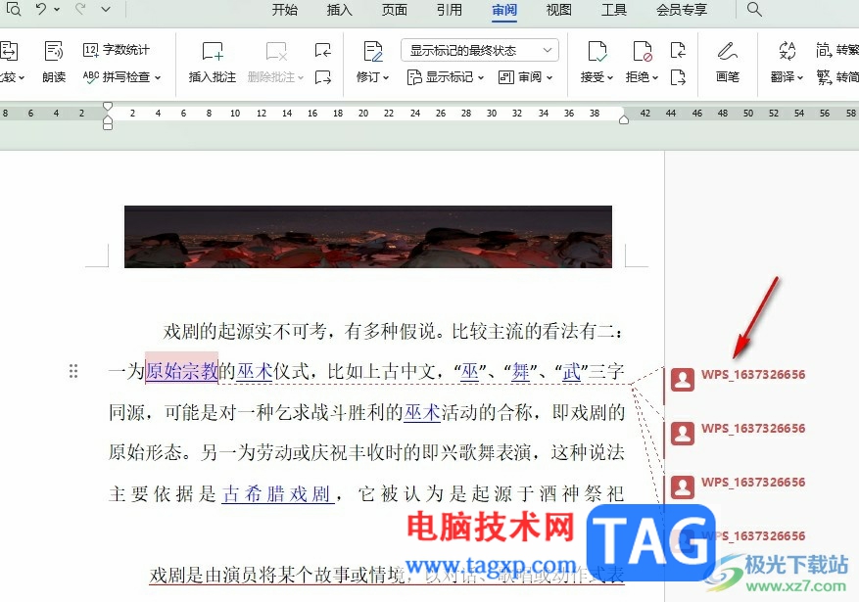Open 字数统计 word count
Image resolution: width=859 pixels, height=602 pixels.
coord(117,50)
